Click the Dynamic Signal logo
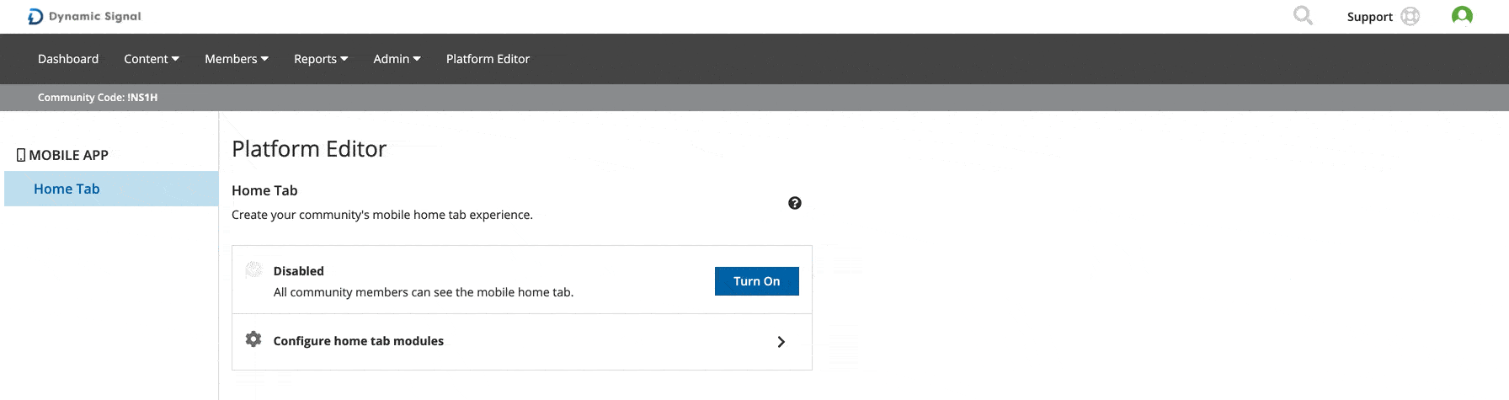 (84, 16)
